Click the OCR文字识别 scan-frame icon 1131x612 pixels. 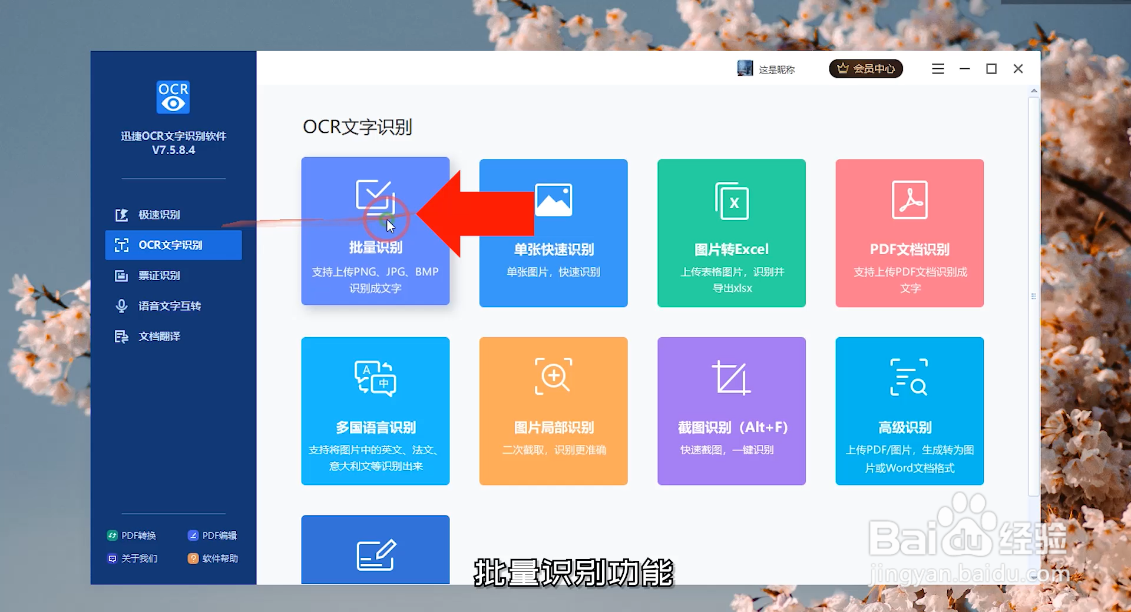pyautogui.click(x=121, y=245)
